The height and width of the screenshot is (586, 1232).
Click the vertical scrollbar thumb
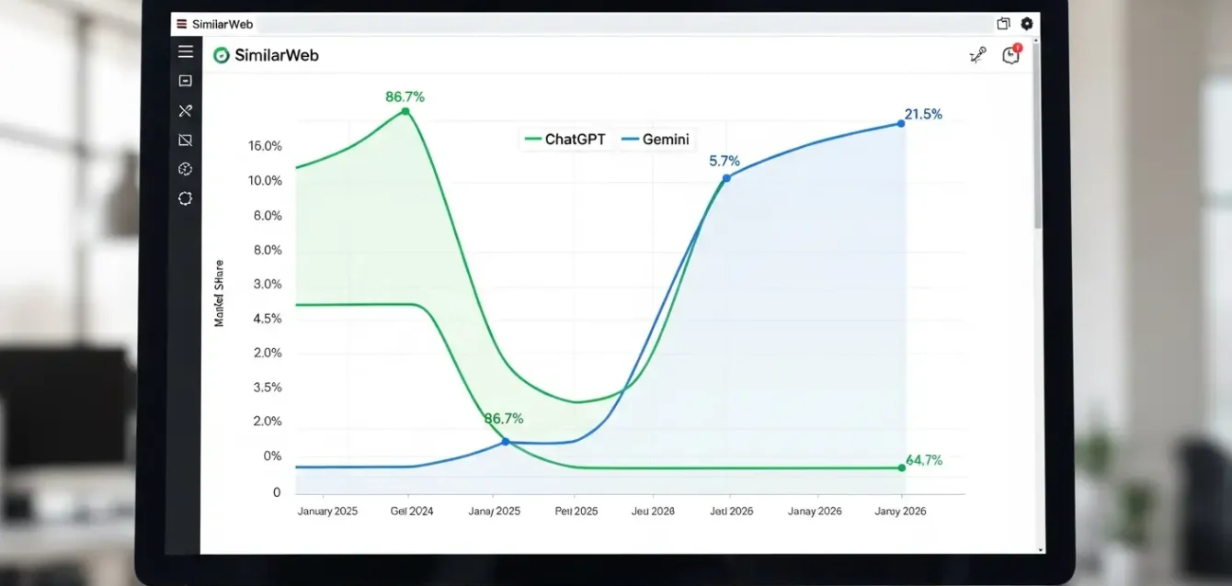1037,138
